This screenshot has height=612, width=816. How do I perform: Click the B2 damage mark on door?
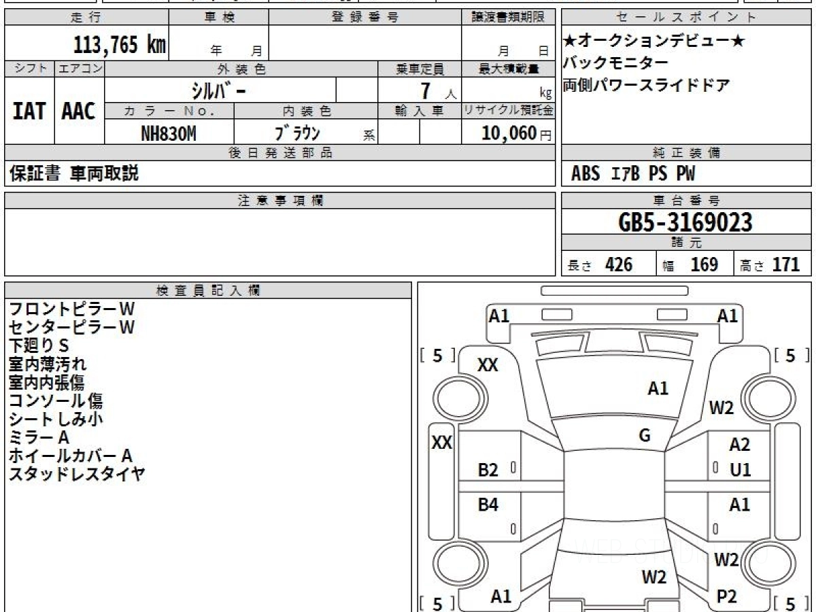(x=488, y=470)
